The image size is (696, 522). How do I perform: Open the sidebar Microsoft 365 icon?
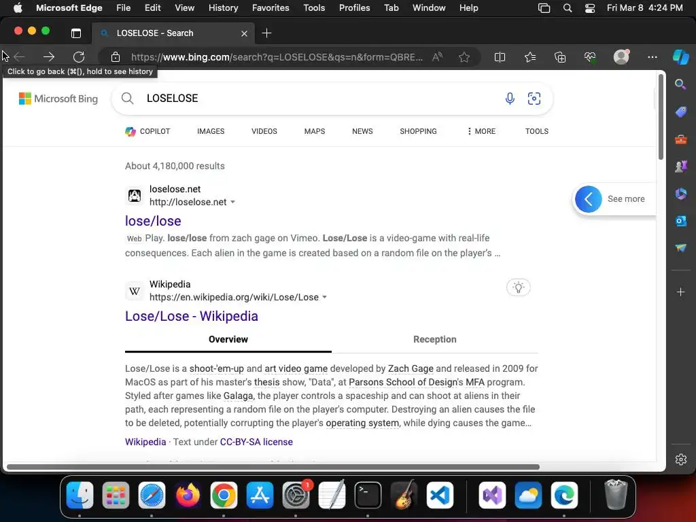tap(681, 194)
